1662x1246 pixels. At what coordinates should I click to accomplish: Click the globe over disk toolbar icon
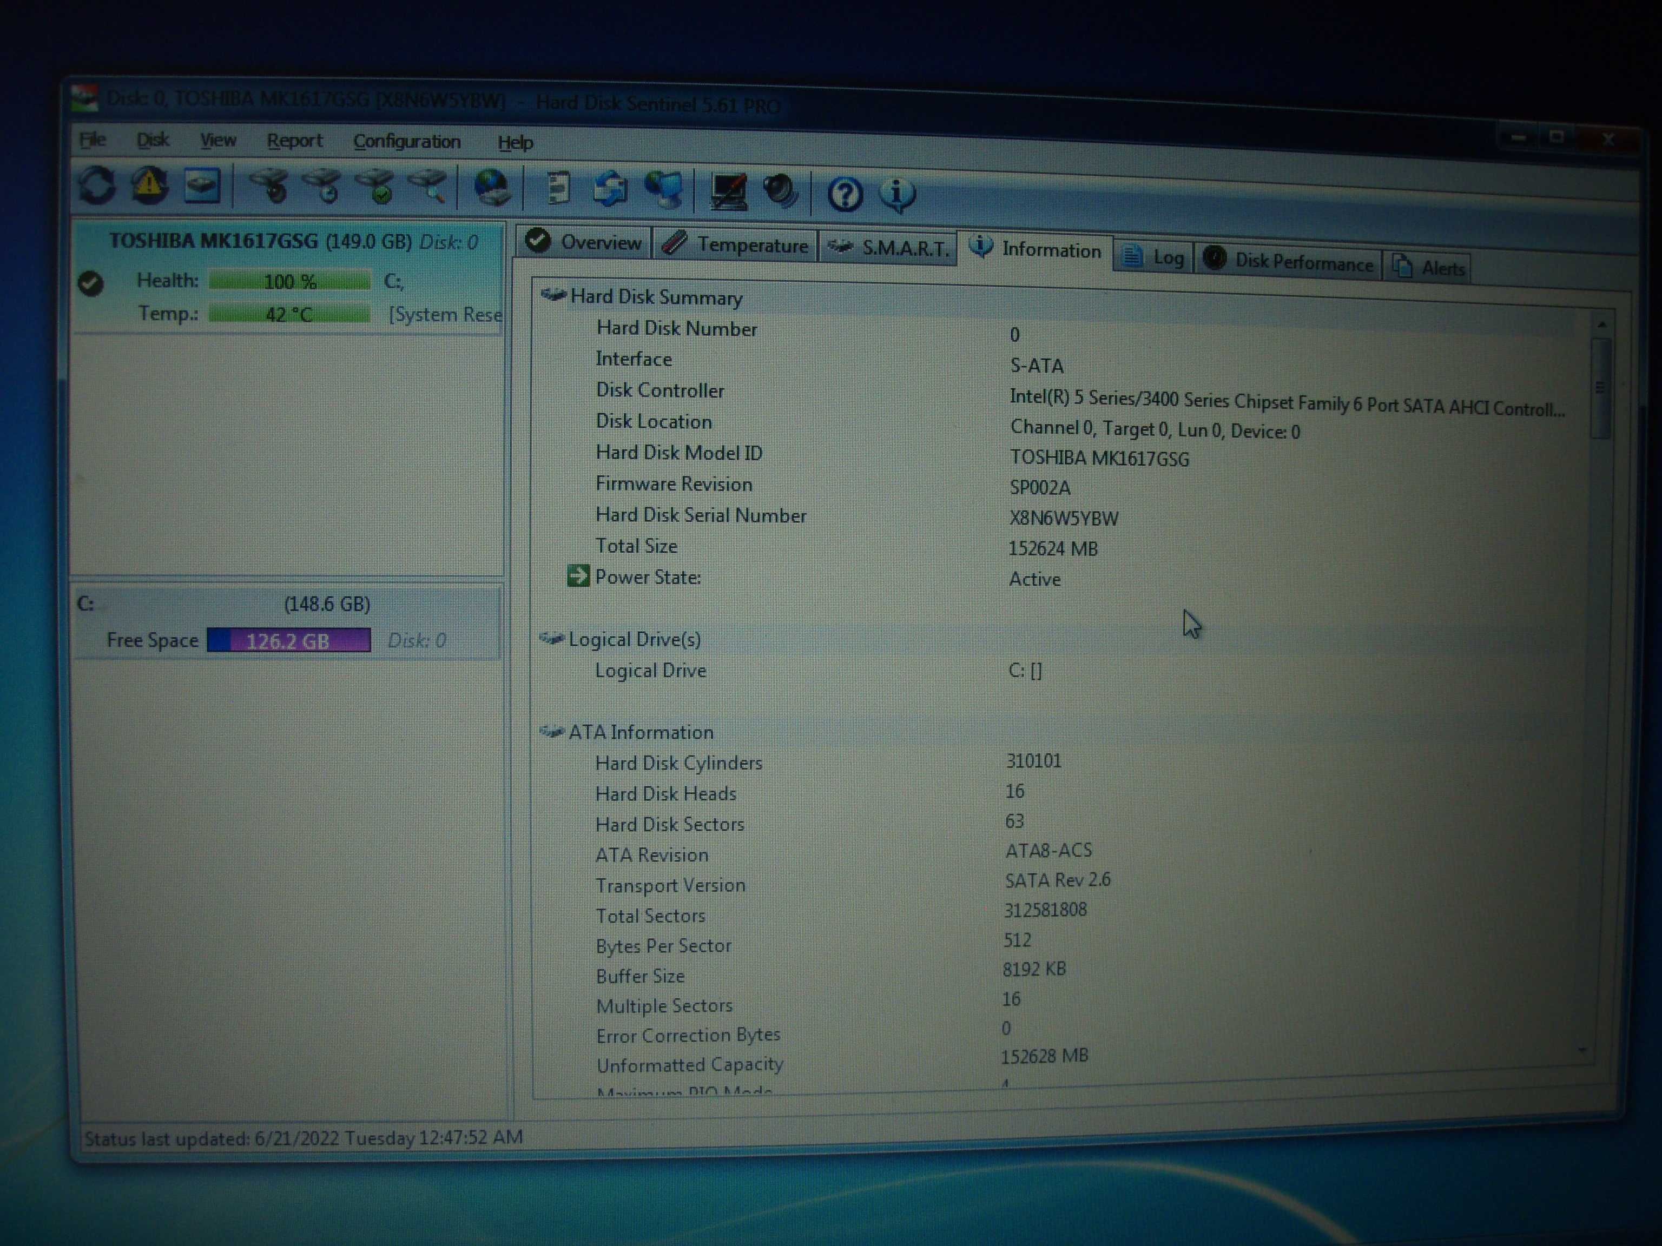pyautogui.click(x=492, y=189)
